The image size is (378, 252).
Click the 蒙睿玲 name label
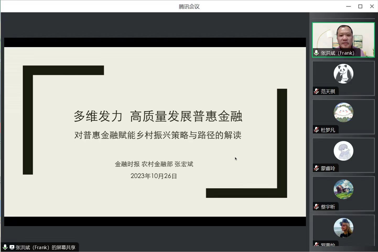[328, 168]
